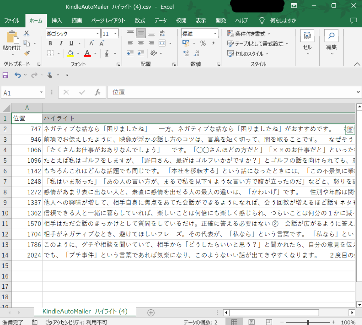Increase decimal places icon
The width and height of the screenshot is (362, 325).
[x=186, y=53]
